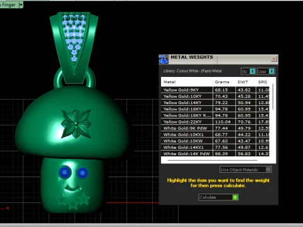Click grams value 77.44

coord(221,128)
